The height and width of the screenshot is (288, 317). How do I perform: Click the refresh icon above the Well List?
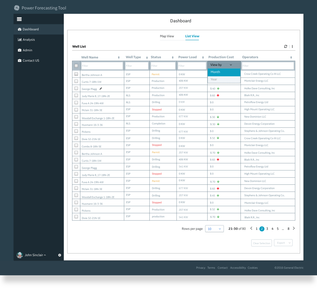[x=285, y=46]
